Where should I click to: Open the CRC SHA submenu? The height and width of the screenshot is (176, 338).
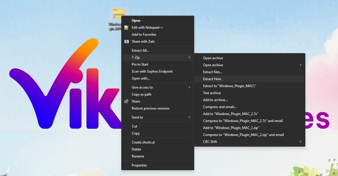[x=249, y=142]
